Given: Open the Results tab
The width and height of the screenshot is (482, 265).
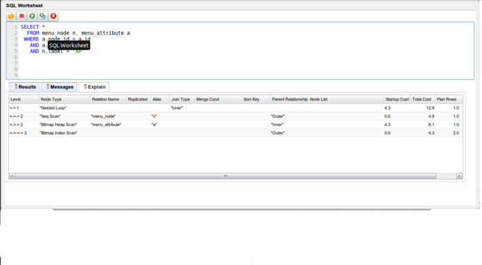Looking at the screenshot, I should click(24, 87).
